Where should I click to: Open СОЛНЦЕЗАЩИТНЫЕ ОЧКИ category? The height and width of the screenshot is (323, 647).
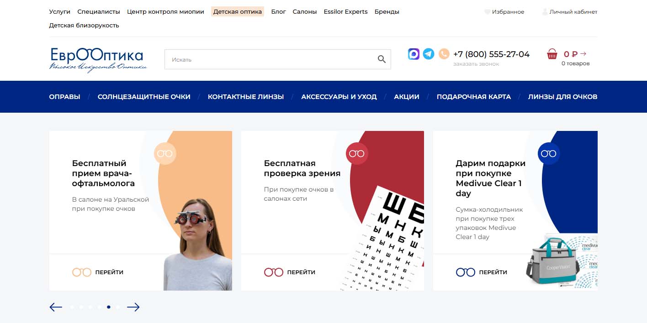click(x=144, y=97)
